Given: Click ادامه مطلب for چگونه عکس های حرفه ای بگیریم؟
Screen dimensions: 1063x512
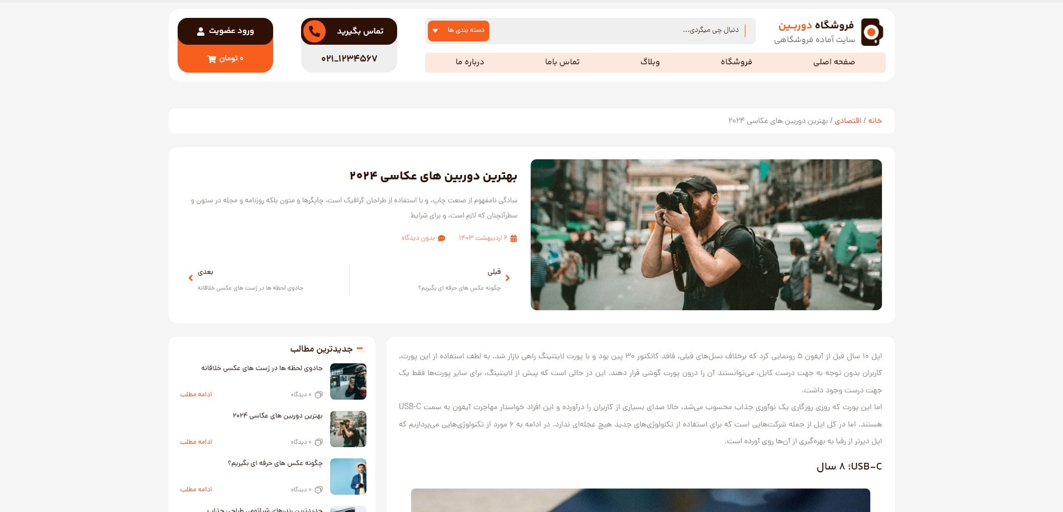Looking at the screenshot, I should tap(196, 490).
